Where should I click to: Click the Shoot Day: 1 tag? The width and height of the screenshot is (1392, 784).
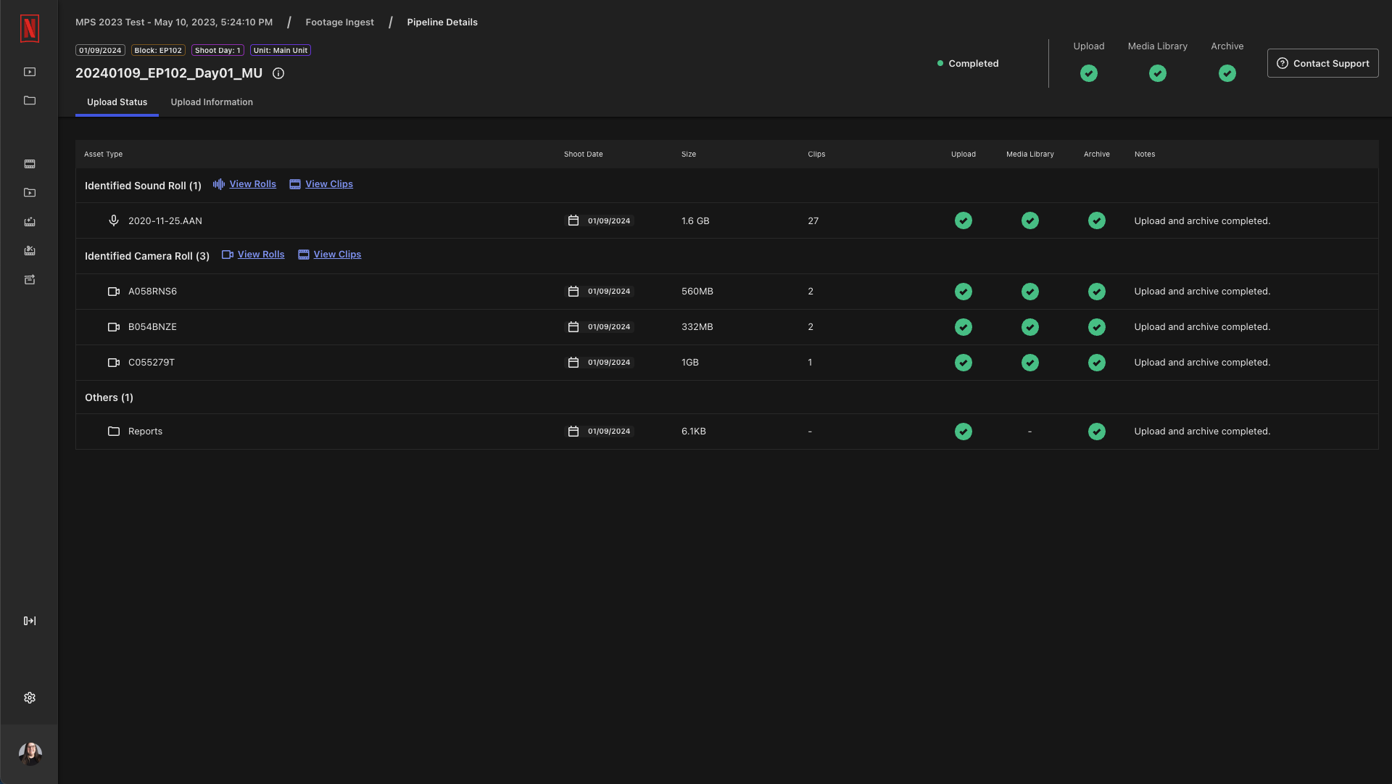(217, 50)
